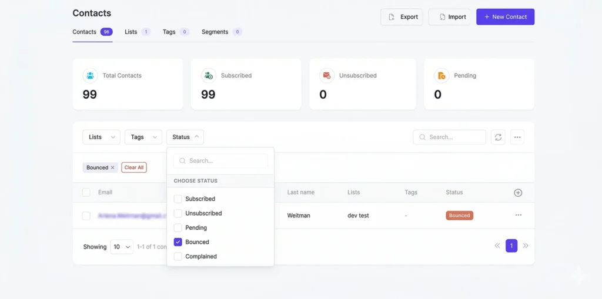This screenshot has width=602, height=299.
Task: Click the New Contact button
Action: (x=505, y=17)
